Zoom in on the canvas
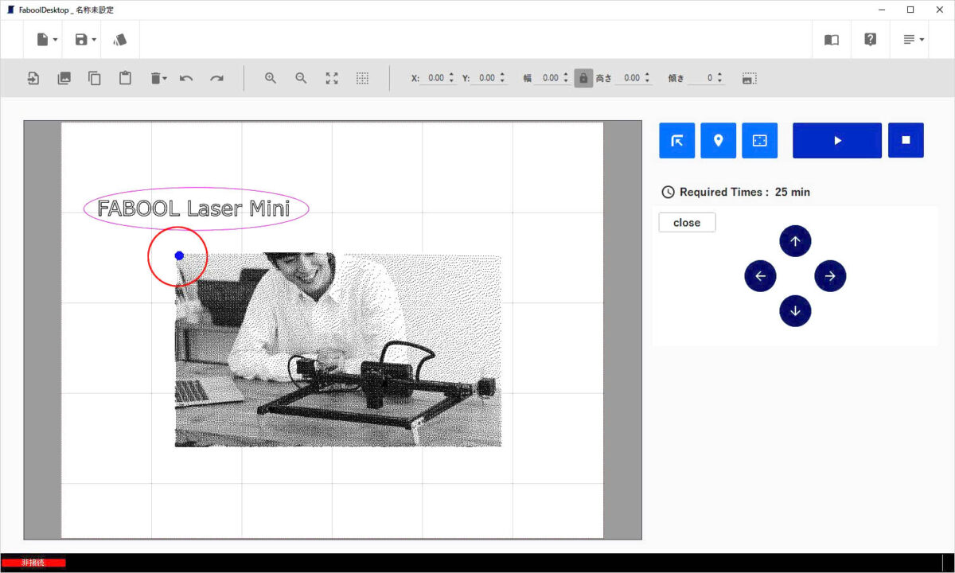The image size is (955, 573). (271, 78)
